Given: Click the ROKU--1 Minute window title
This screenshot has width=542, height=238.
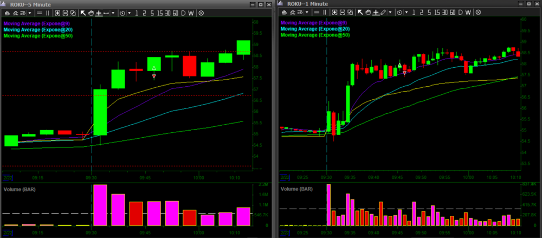Looking at the screenshot, I should pos(308,3).
